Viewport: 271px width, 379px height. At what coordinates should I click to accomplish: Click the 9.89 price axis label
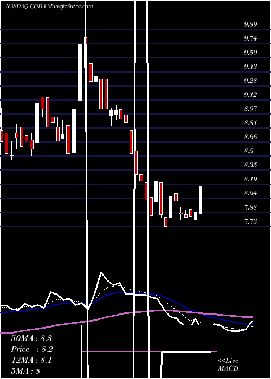point(250,24)
